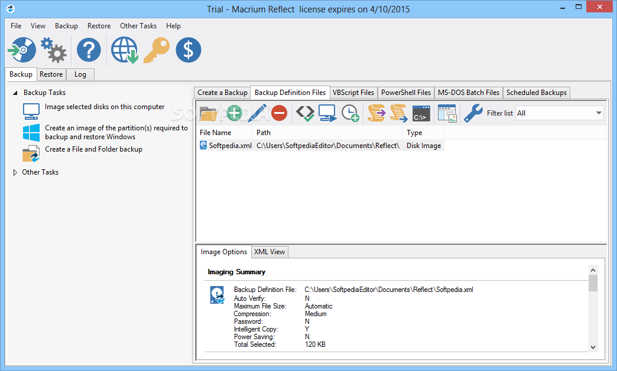Collapse the Backup Tasks tree section
This screenshot has width=617, height=371.
pyautogui.click(x=15, y=93)
